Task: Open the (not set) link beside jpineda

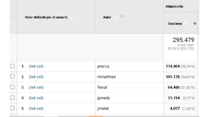Action: pos(36,98)
